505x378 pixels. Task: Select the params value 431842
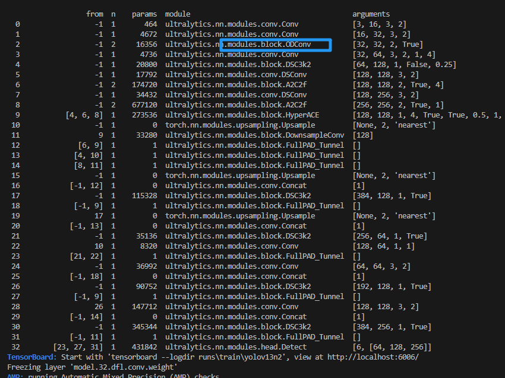[x=144, y=347]
